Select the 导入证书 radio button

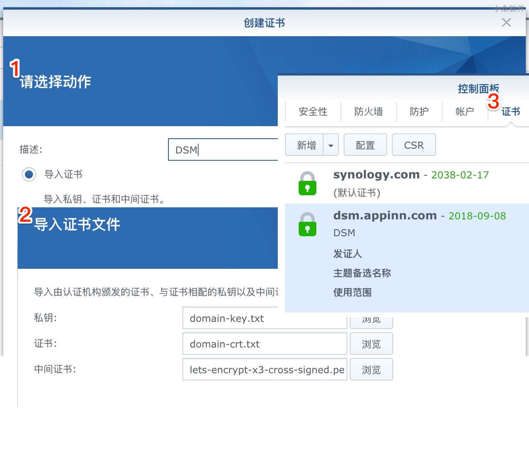tap(29, 174)
